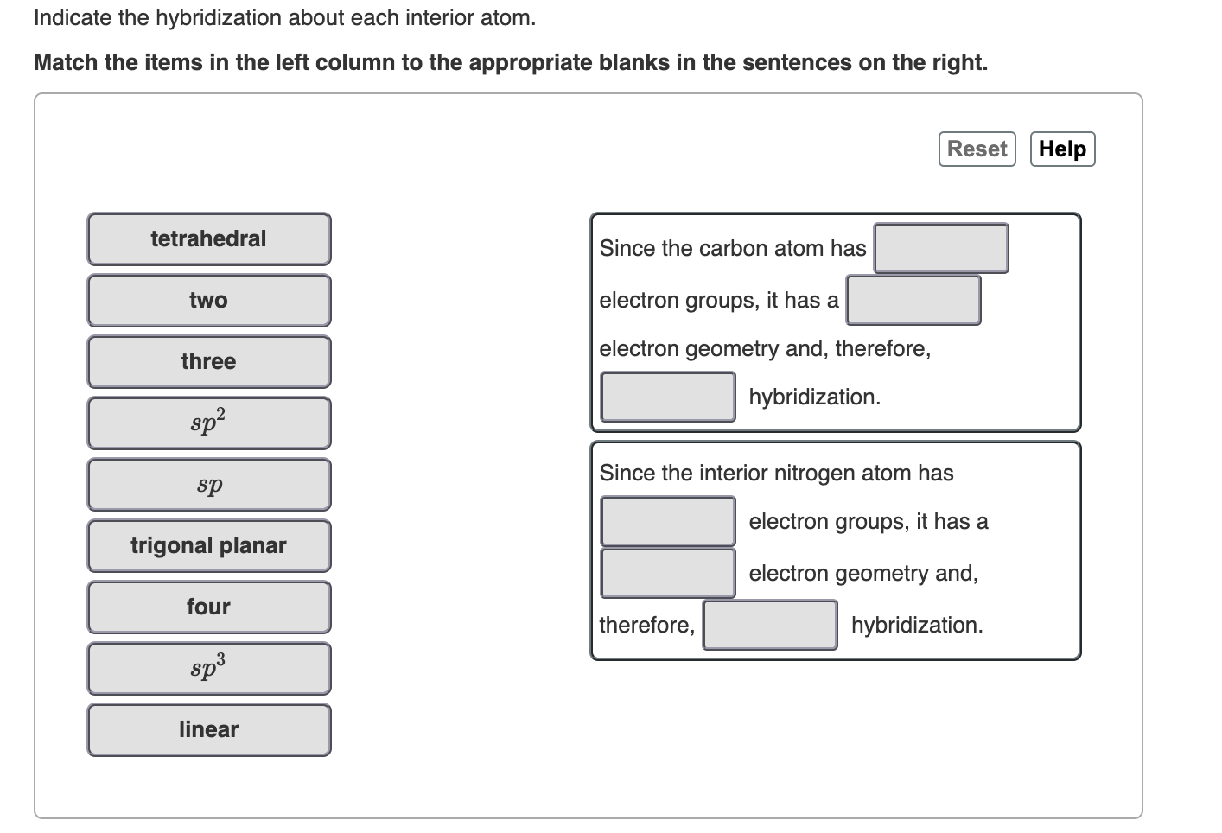Select the three answer tile

coord(208,361)
